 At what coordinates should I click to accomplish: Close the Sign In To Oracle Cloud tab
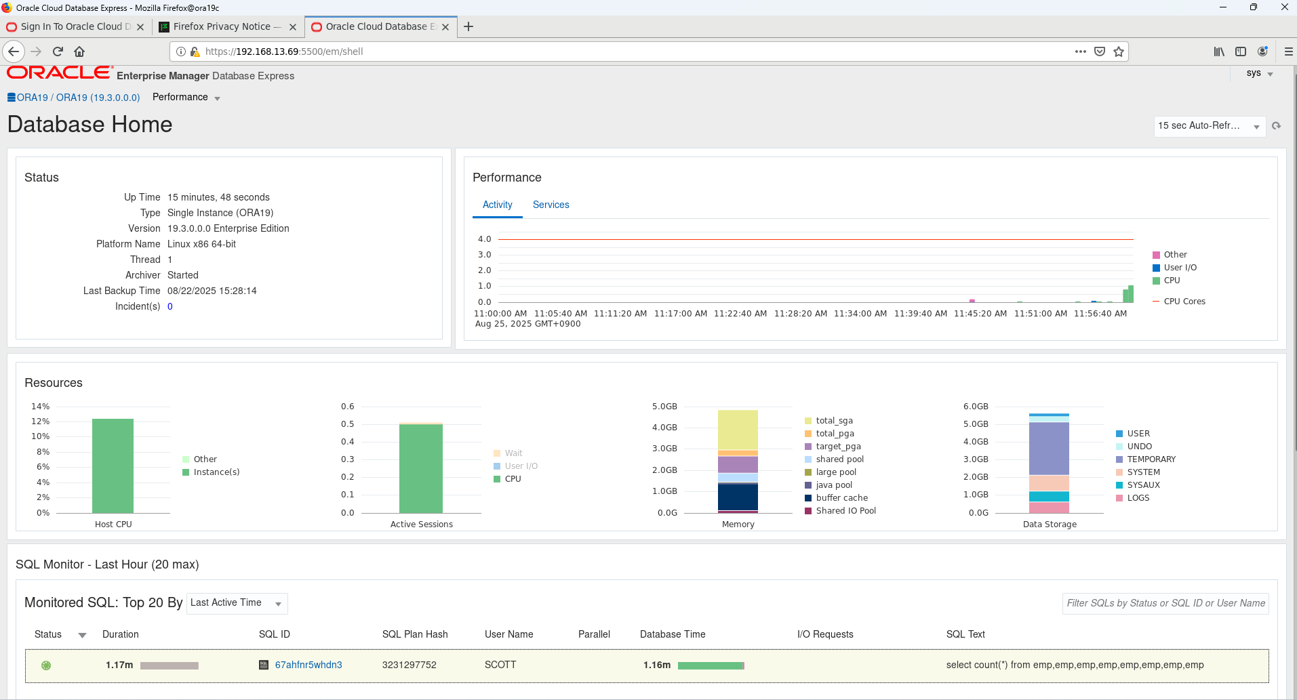click(x=140, y=27)
